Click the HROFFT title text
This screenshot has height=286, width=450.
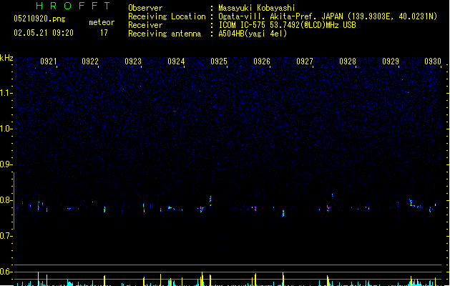click(73, 6)
